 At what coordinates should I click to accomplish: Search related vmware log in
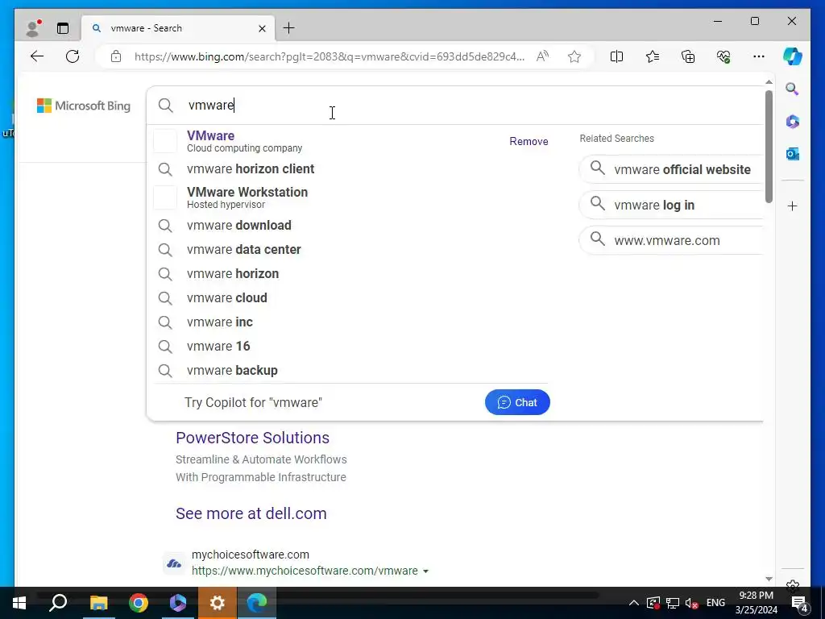(671, 205)
